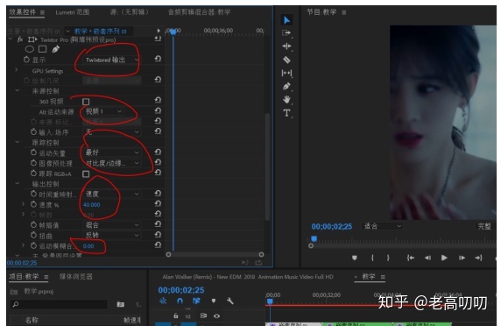Click the Project panel search field
This screenshot has width=501, height=326.
tap(59, 304)
